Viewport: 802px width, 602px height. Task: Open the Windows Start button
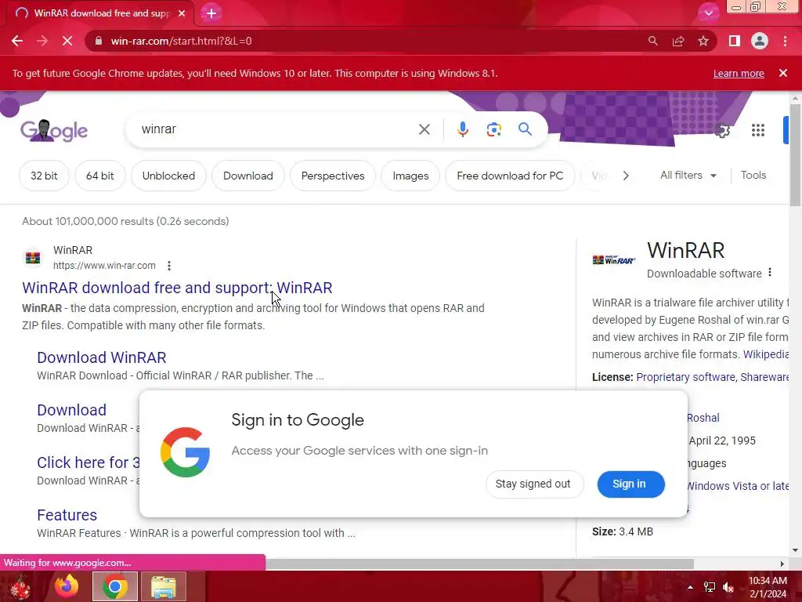tap(20, 586)
